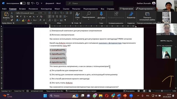The height and width of the screenshot is (99, 177).
Task: Toggle Underline (Ч) formatting
Action: 24,16
